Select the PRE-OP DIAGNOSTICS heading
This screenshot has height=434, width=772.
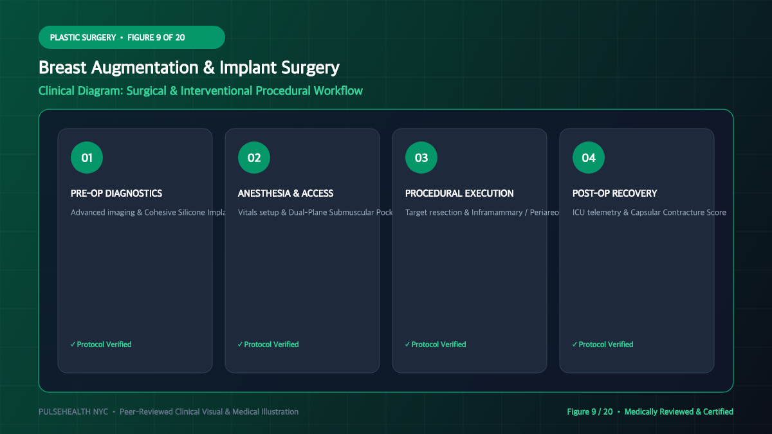click(x=116, y=193)
